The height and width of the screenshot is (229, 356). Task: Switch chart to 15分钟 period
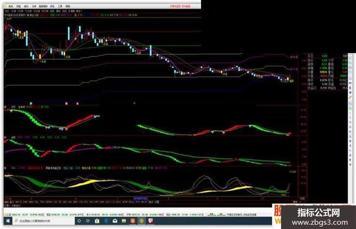click(28, 11)
